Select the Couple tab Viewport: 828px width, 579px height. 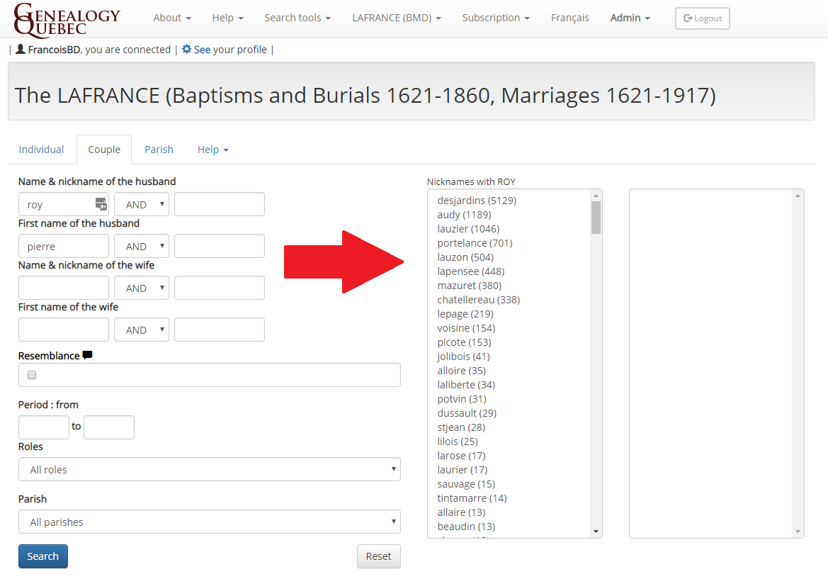(x=104, y=150)
